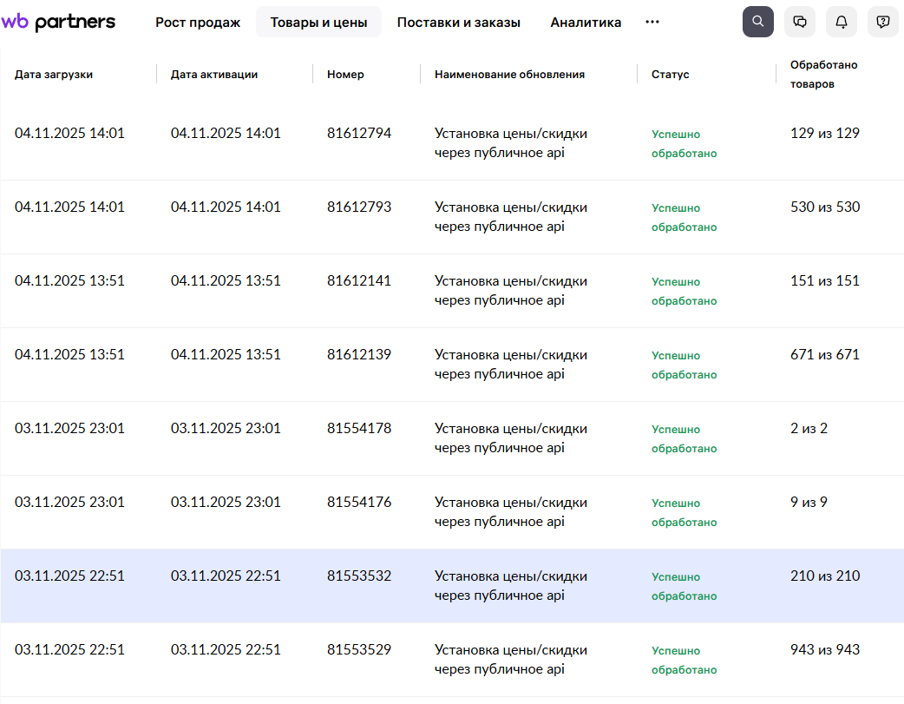Open the help question icon

point(882,22)
